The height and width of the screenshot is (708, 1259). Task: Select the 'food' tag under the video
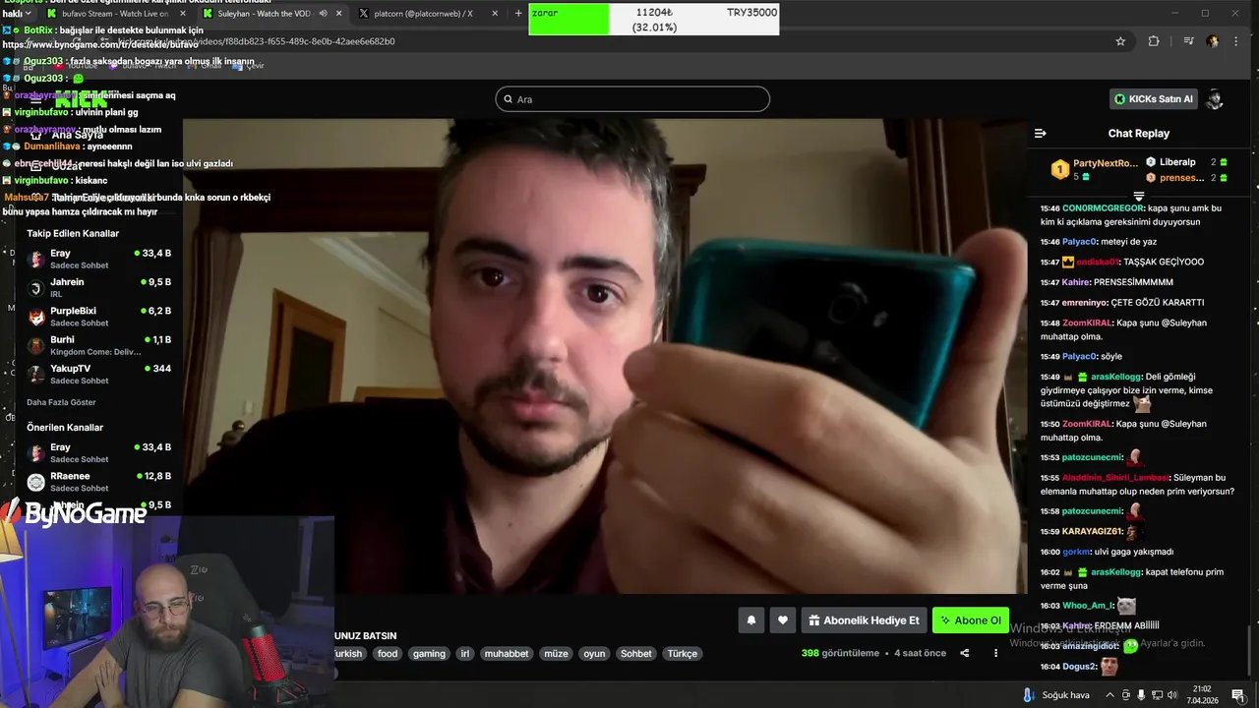point(388,653)
